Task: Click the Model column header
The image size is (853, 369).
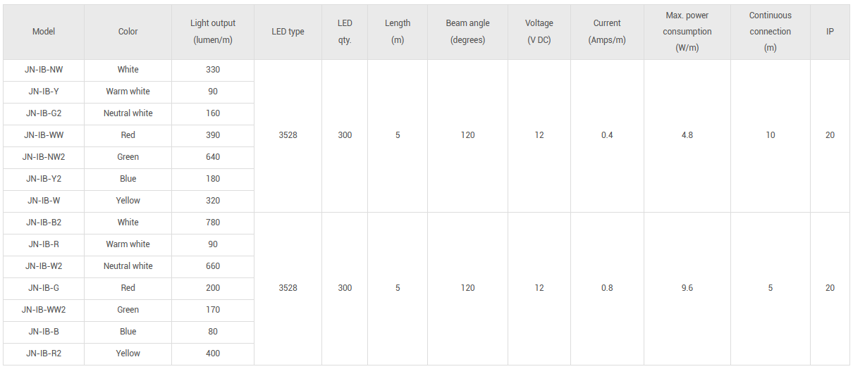Action: coord(44,32)
